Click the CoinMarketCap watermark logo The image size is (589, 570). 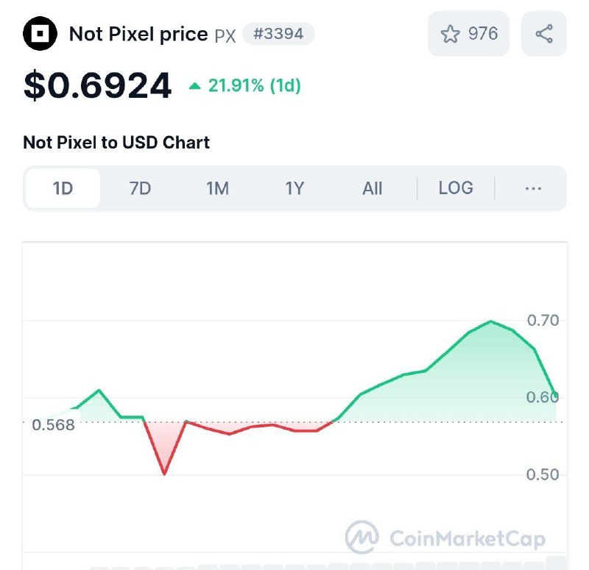click(445, 538)
